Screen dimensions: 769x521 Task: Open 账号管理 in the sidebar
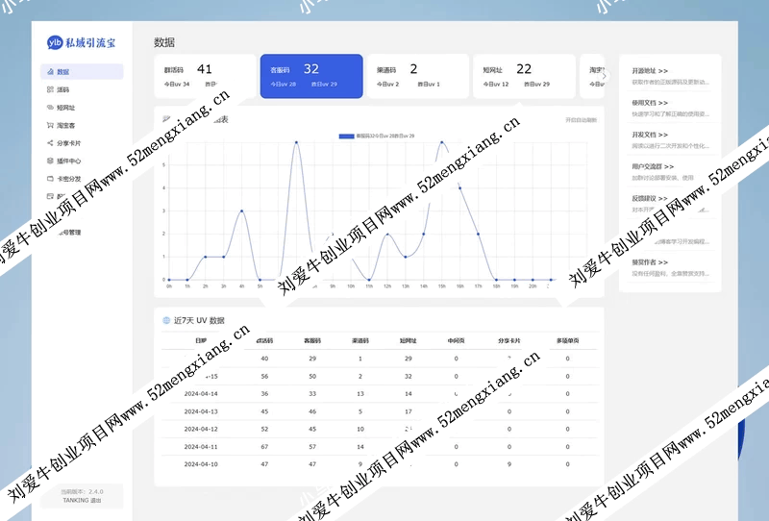(69, 233)
